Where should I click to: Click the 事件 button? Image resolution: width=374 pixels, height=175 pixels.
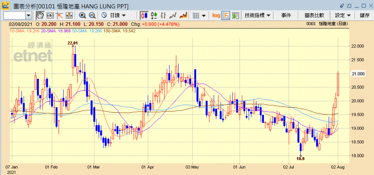pyautogui.click(x=286, y=15)
